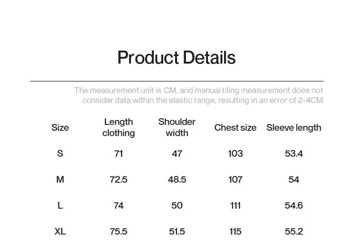Select the Length clothing column header
354x244 pixels.
118,128
